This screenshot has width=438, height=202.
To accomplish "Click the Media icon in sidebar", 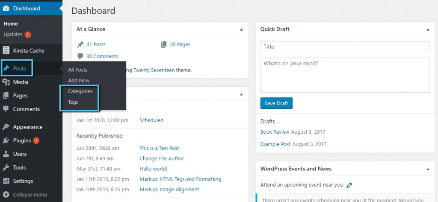I will 6,82.
